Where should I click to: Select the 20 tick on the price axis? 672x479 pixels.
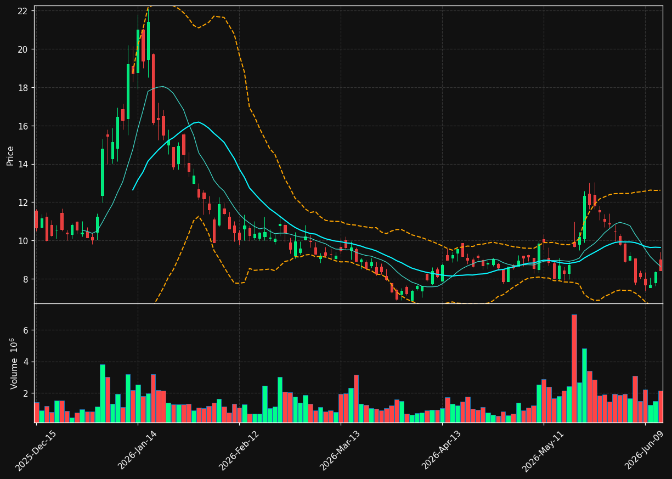[24, 49]
